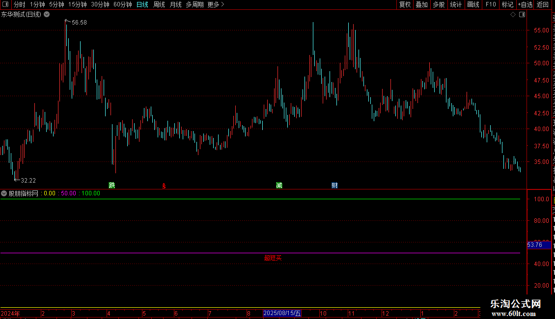
Task: Click the 超短买 signal label
Action: (273, 258)
